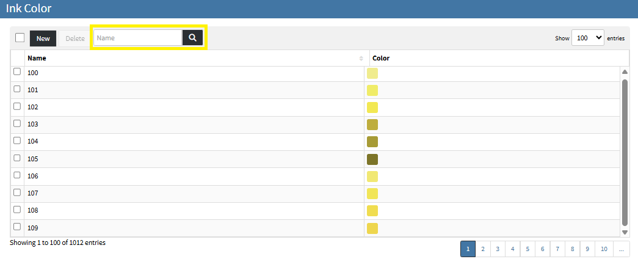The height and width of the screenshot is (259, 638).
Task: Click the magnifying glass search icon
Action: point(192,38)
